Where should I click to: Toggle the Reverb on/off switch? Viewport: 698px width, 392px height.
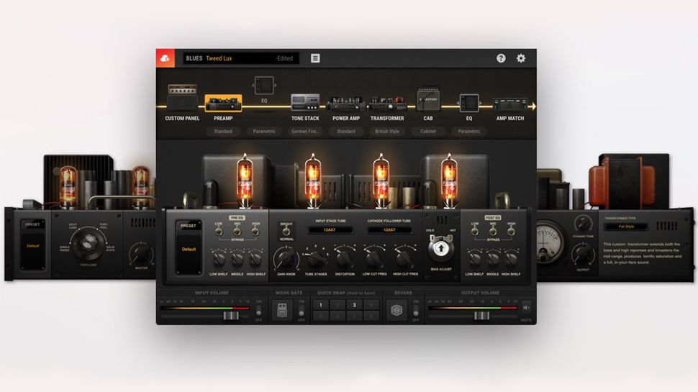(416, 310)
